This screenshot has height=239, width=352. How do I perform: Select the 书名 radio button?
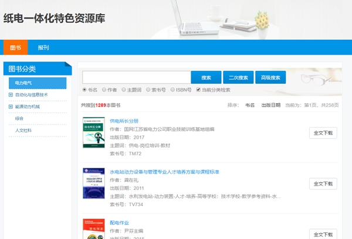(84, 90)
